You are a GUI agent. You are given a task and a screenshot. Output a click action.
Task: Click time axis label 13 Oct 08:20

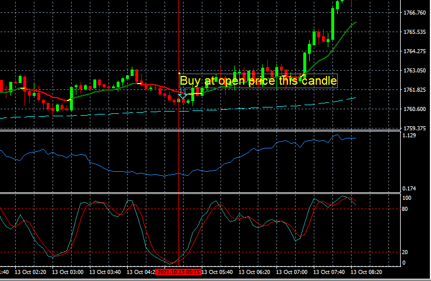coord(366,272)
